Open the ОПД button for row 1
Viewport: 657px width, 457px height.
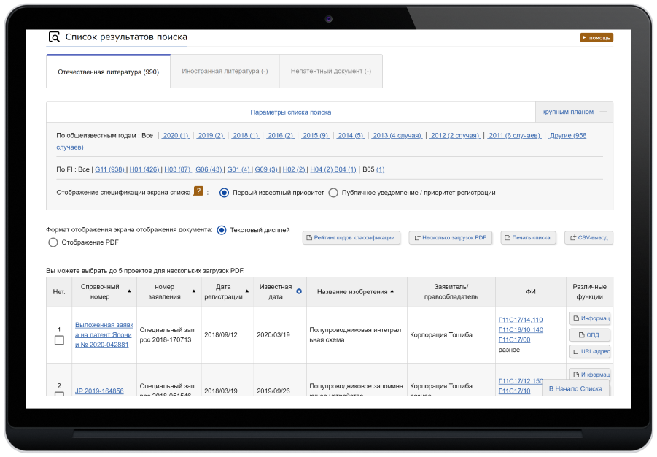590,335
